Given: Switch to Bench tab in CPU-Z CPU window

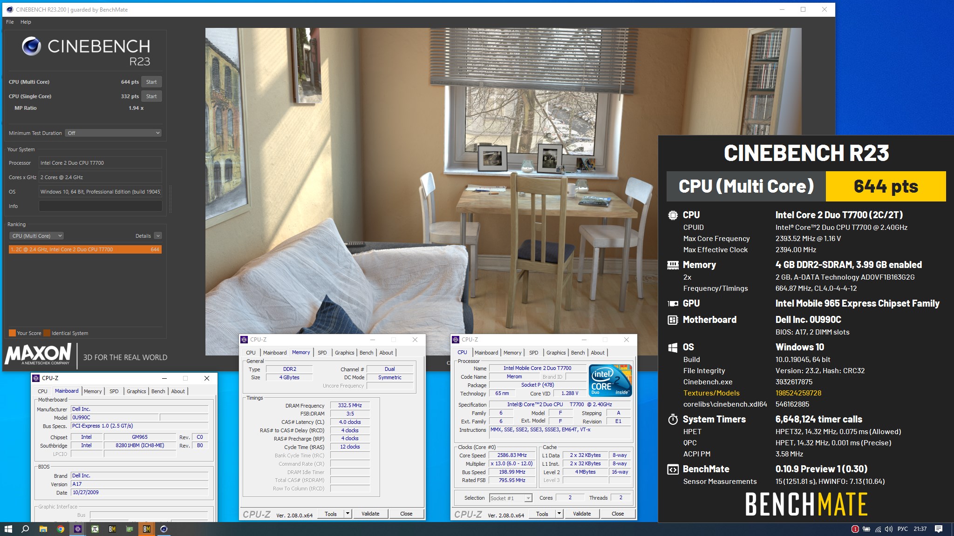Looking at the screenshot, I should tap(578, 353).
